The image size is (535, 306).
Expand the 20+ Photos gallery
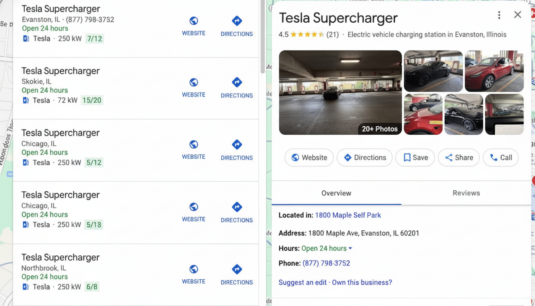point(379,129)
